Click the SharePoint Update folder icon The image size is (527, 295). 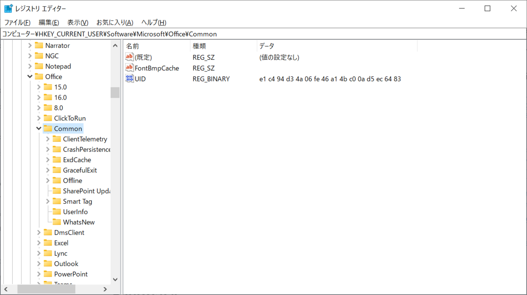pyautogui.click(x=56, y=191)
